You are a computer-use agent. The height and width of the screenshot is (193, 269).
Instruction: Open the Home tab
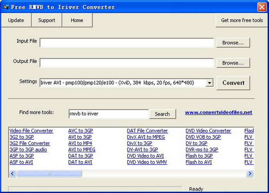77,20
